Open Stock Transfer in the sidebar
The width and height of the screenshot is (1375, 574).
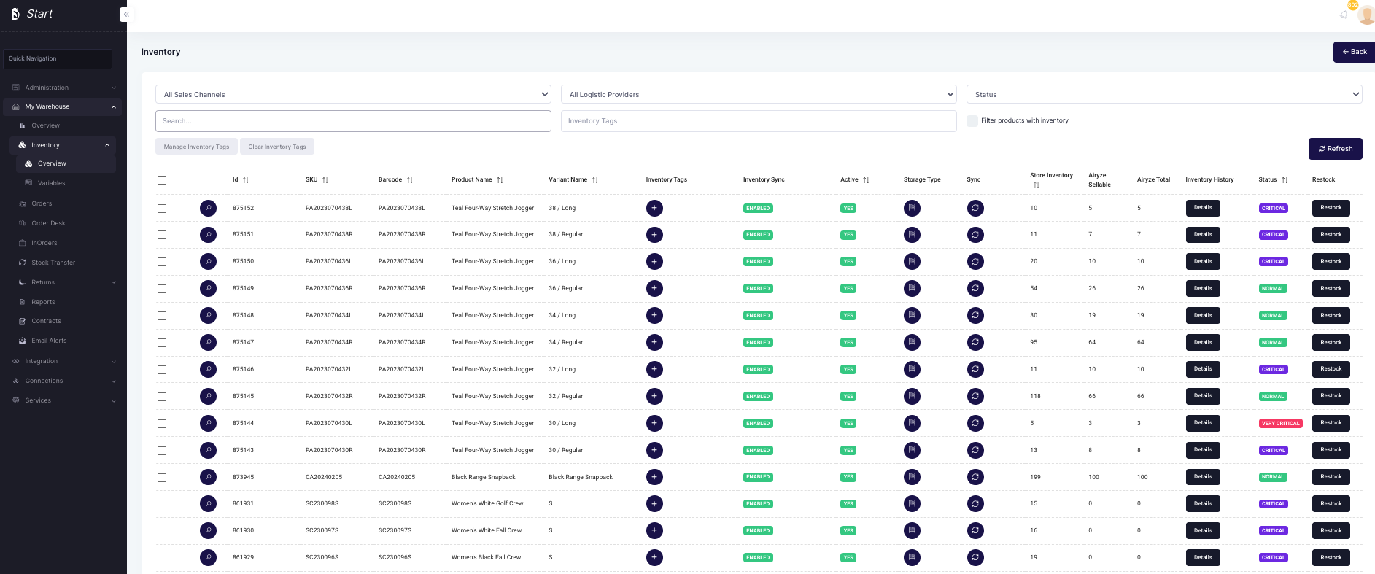(x=53, y=263)
